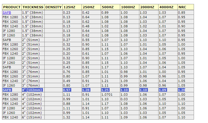Click the 0.42 value in 250HZ column
The image size is (208, 123).
(86, 13)
